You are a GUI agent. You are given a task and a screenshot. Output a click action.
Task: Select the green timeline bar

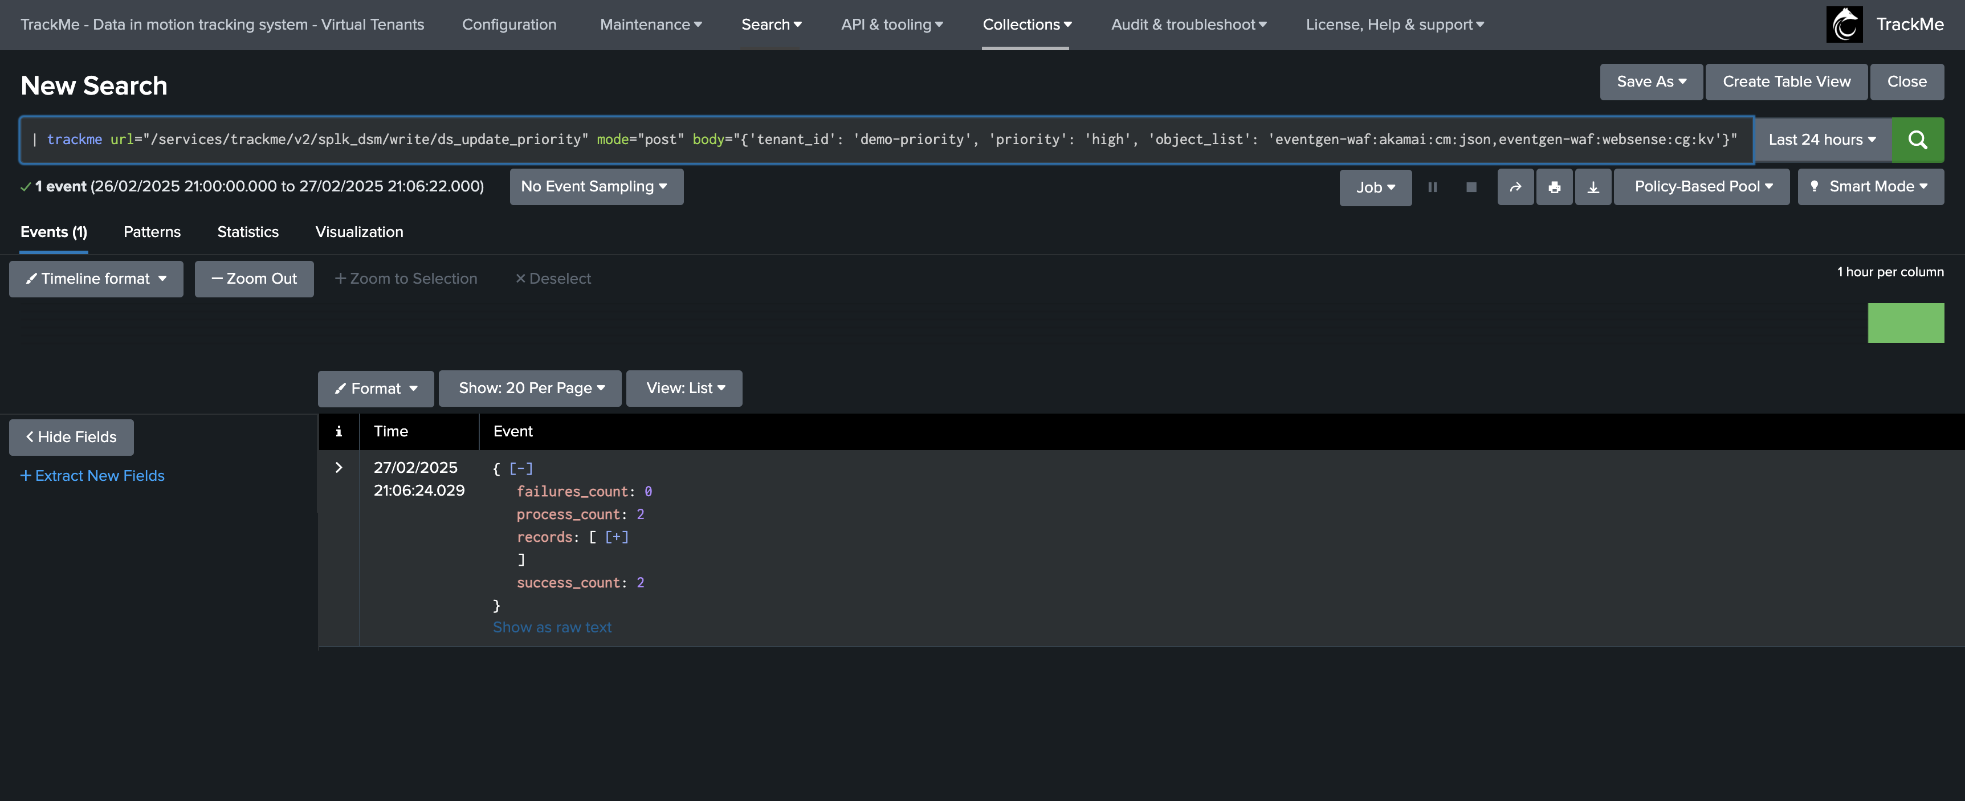click(1906, 322)
